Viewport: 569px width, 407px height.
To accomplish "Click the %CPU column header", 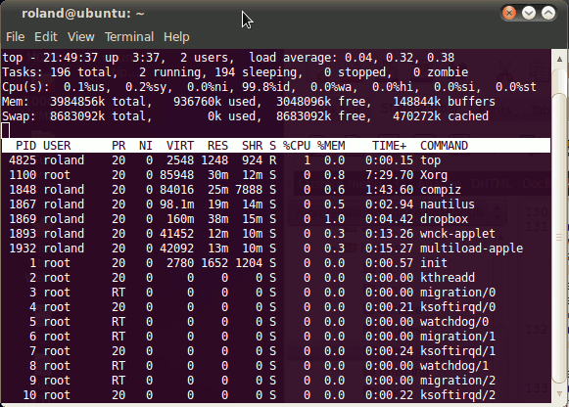I will [297, 146].
